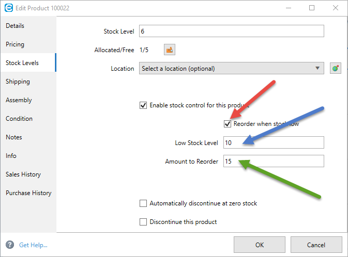The width and height of the screenshot is (348, 257).
Task: Enable Automatically discontinue at zero stock
Action: pos(143,203)
